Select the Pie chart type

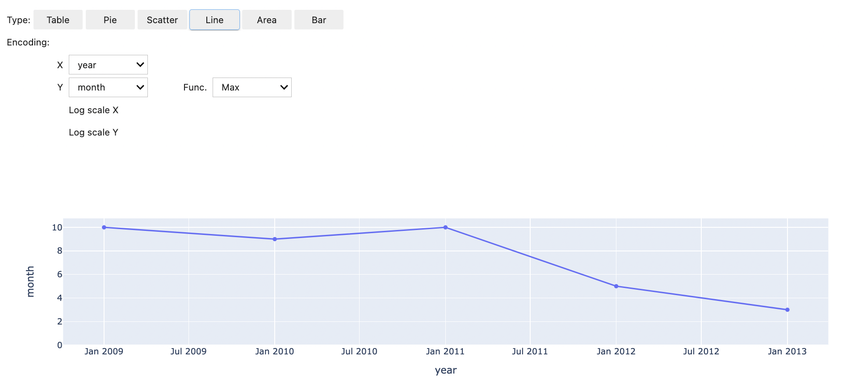coord(110,20)
